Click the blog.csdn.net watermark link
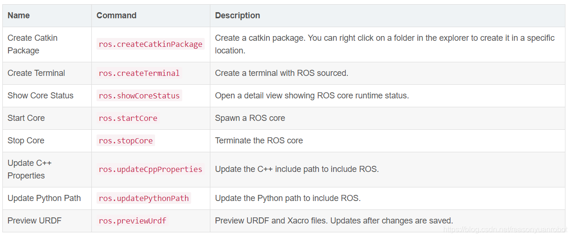Image resolution: width=572 pixels, height=238 pixels. (505, 230)
